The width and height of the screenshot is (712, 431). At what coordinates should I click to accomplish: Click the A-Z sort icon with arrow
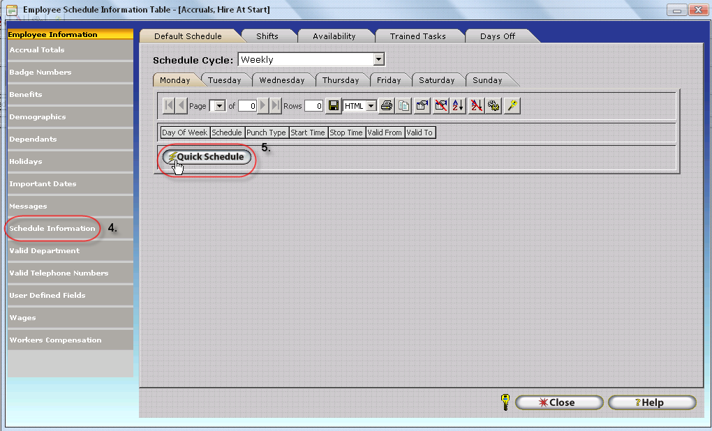click(458, 106)
